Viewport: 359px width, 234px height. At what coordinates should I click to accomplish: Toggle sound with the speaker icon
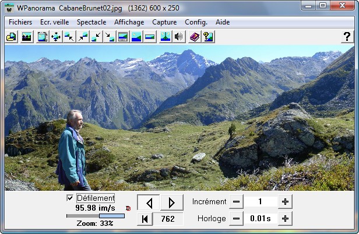(x=178, y=37)
